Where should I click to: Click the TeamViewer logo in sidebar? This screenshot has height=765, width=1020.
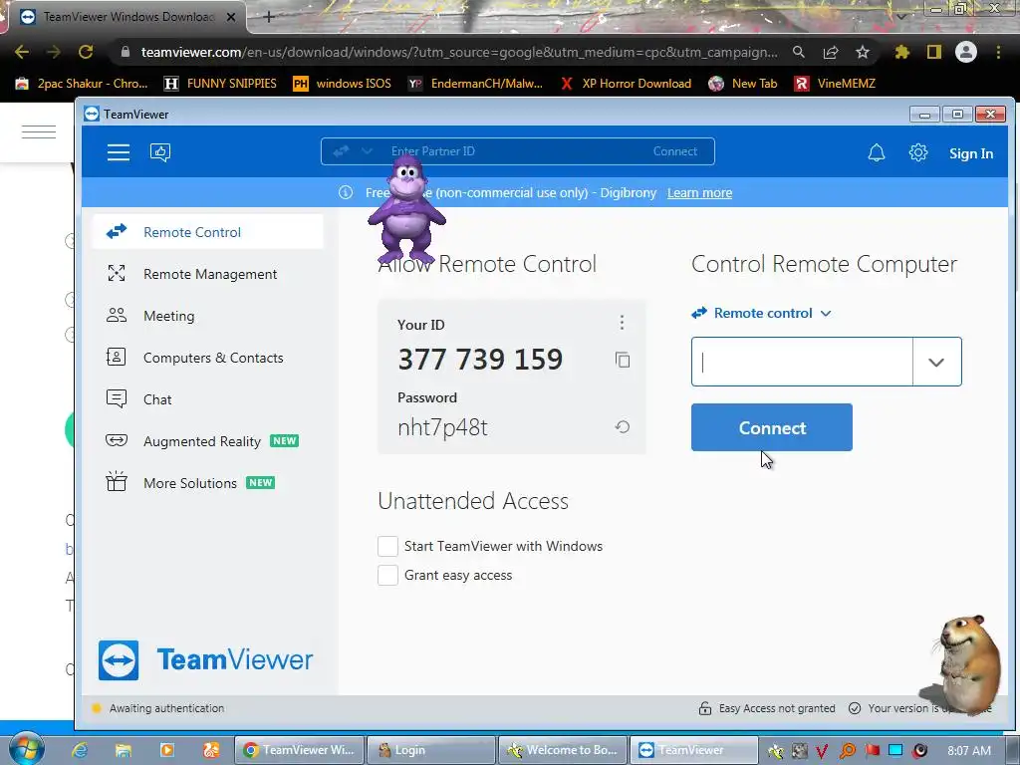tap(205, 659)
